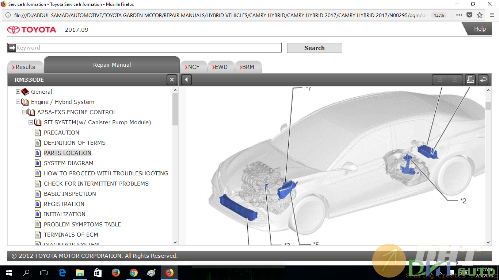Image resolution: width=499 pixels, height=280 pixels.
Task: Click the Keyword search input field
Action: tap(148, 48)
